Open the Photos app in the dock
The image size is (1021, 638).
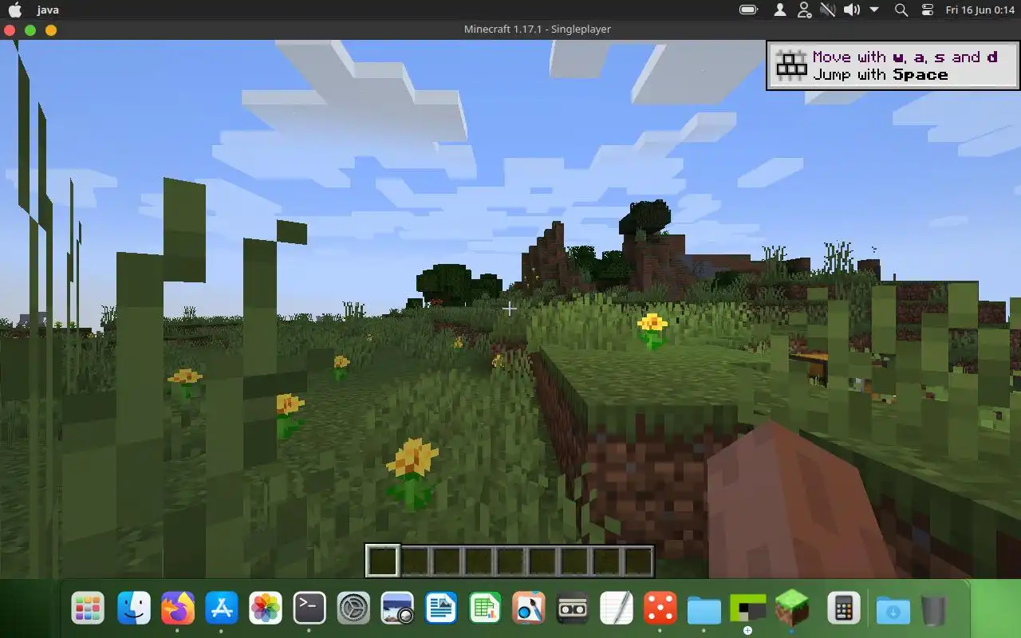click(x=266, y=609)
